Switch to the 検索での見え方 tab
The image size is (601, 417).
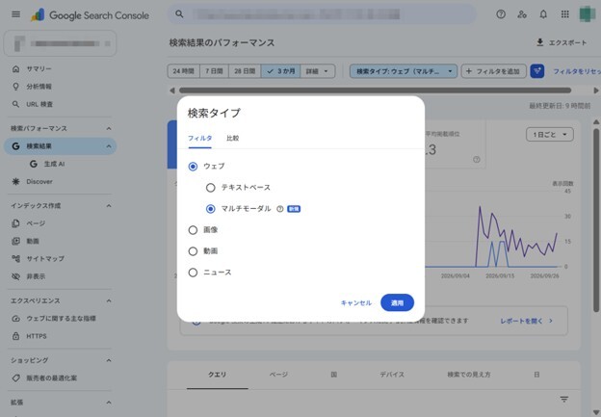469,375
